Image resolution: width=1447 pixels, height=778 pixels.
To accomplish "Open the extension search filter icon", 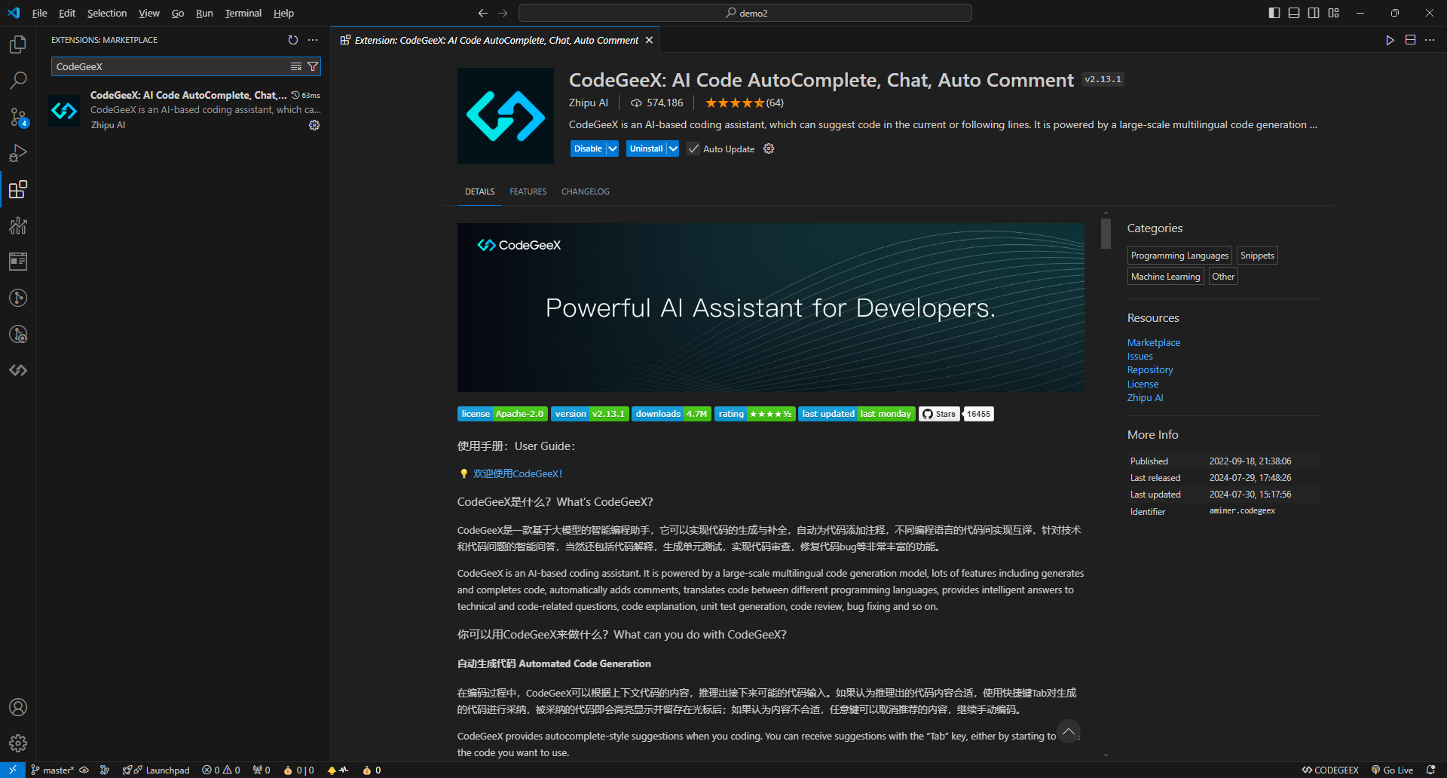I will 313,66.
